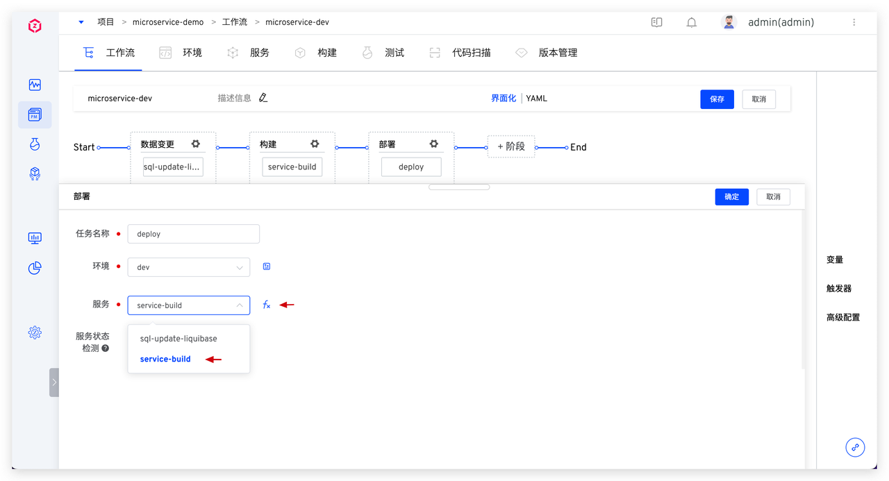Switch to the 环境 tab
This screenshot has height=481, width=889.
pyautogui.click(x=181, y=53)
